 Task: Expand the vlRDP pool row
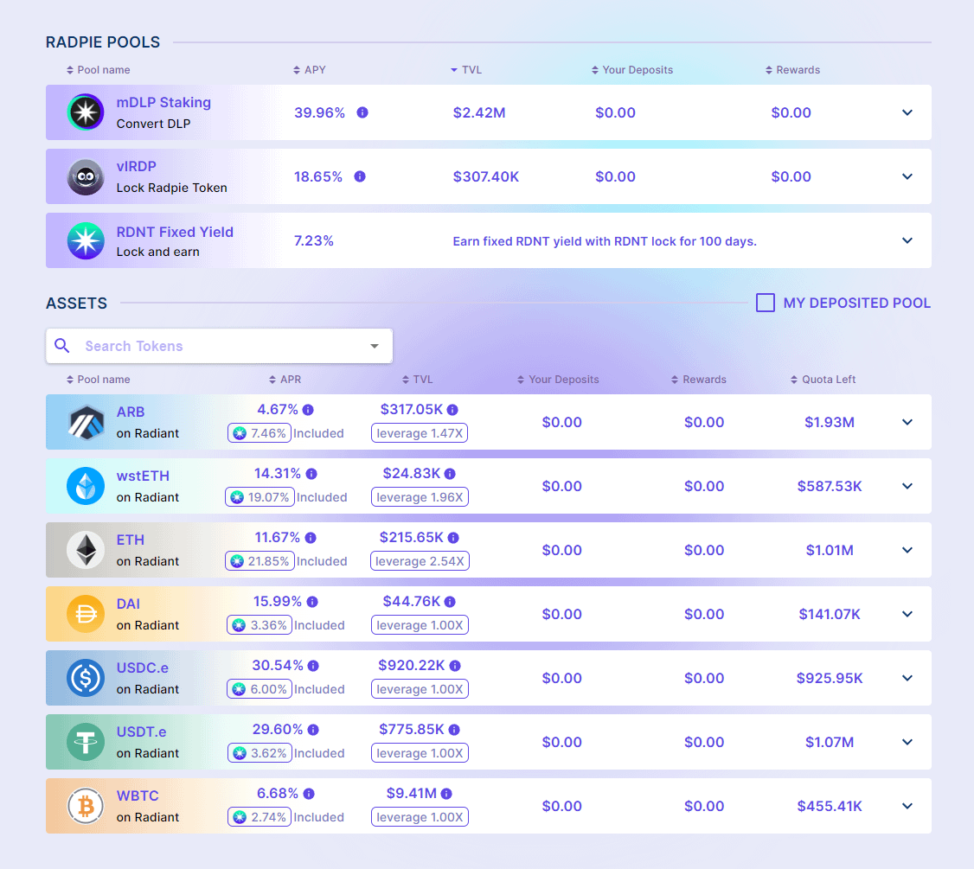[x=907, y=176]
